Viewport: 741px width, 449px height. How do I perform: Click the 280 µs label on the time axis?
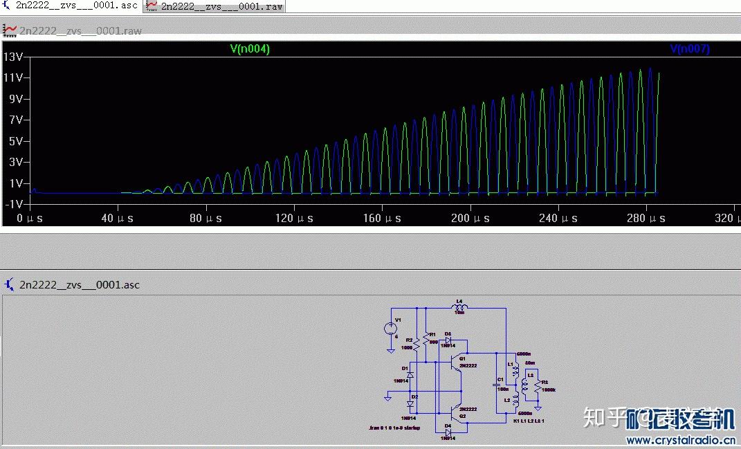[x=646, y=218]
